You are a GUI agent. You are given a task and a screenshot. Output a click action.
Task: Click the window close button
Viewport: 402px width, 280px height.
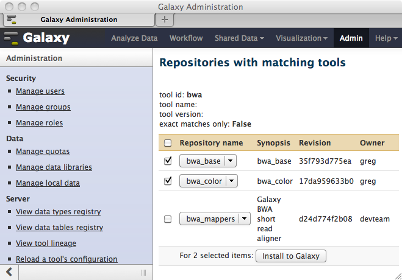point(9,7)
